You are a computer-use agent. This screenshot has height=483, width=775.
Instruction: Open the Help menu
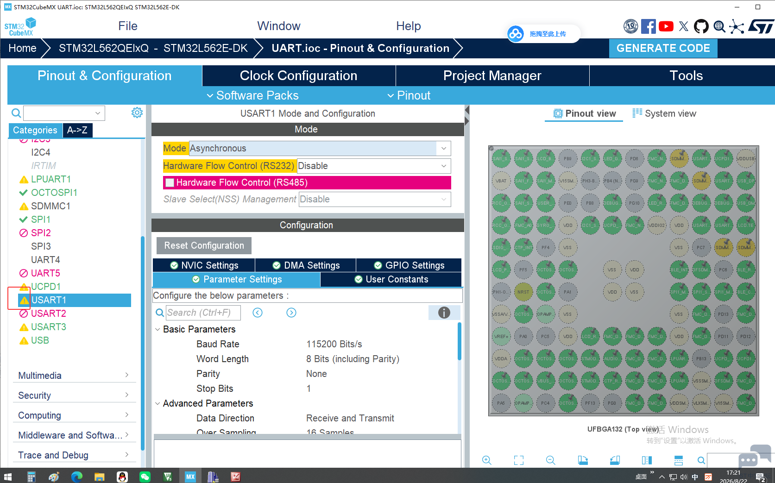(409, 26)
